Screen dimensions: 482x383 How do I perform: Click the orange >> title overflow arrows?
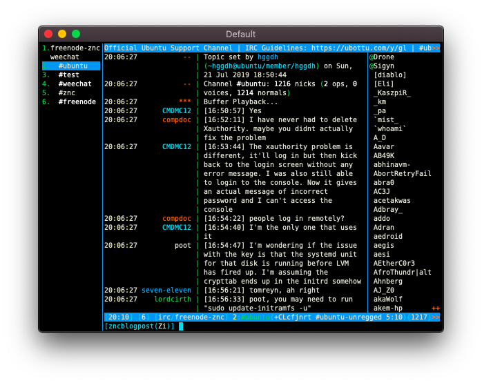pyautogui.click(x=436, y=48)
